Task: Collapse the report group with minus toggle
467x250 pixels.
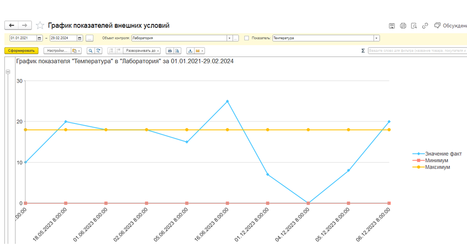Action: pos(8,72)
